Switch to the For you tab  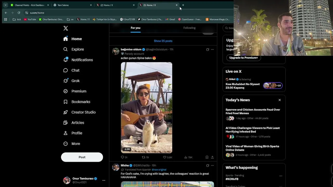[136, 28]
